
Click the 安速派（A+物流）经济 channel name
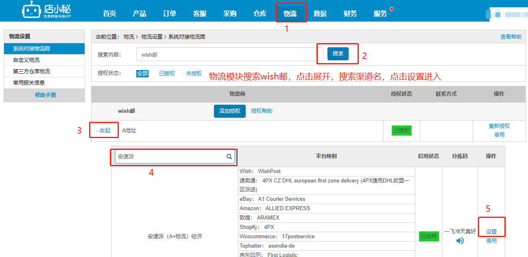point(175,236)
